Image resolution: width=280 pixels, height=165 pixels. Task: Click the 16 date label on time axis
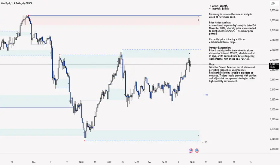[206, 162]
